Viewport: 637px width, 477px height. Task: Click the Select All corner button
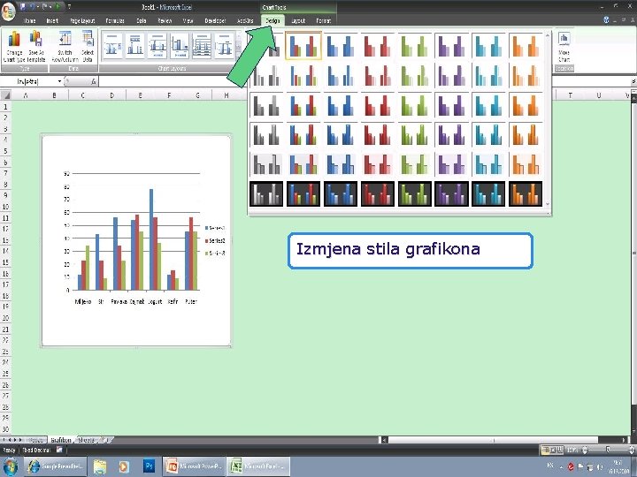5,95
